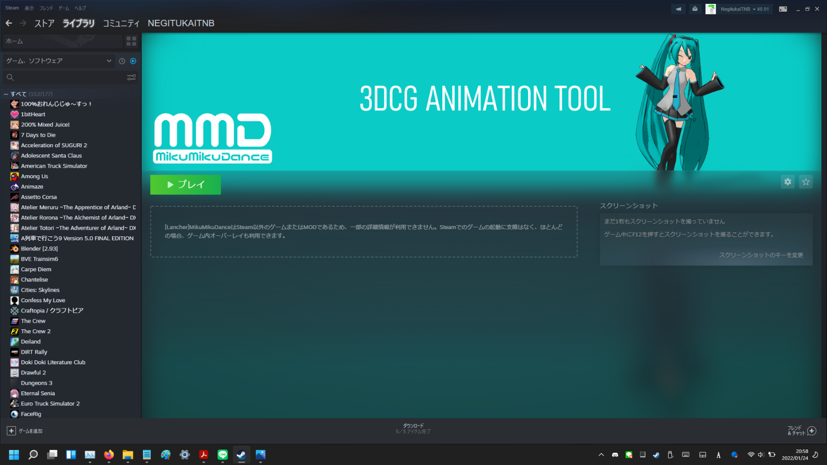Add MikuMikuDance to favorites with star icon
The width and height of the screenshot is (827, 465).
806,182
